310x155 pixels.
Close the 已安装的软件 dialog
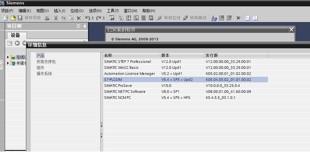coord(291,30)
